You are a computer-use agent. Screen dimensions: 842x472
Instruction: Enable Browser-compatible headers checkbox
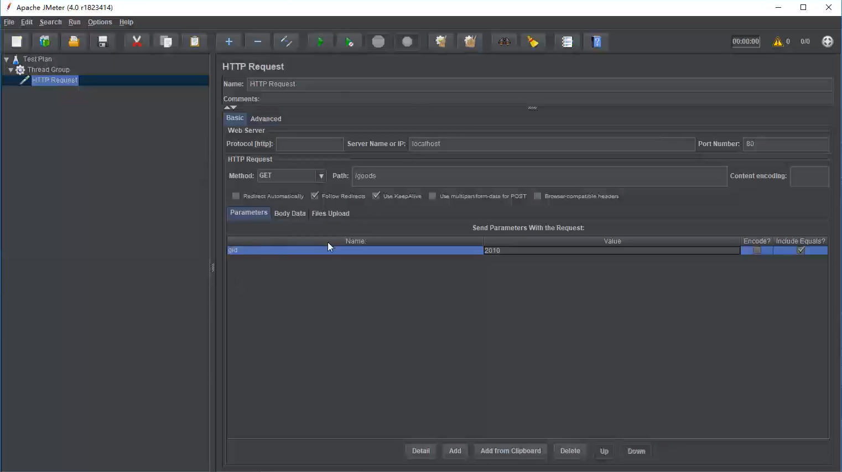click(x=537, y=196)
